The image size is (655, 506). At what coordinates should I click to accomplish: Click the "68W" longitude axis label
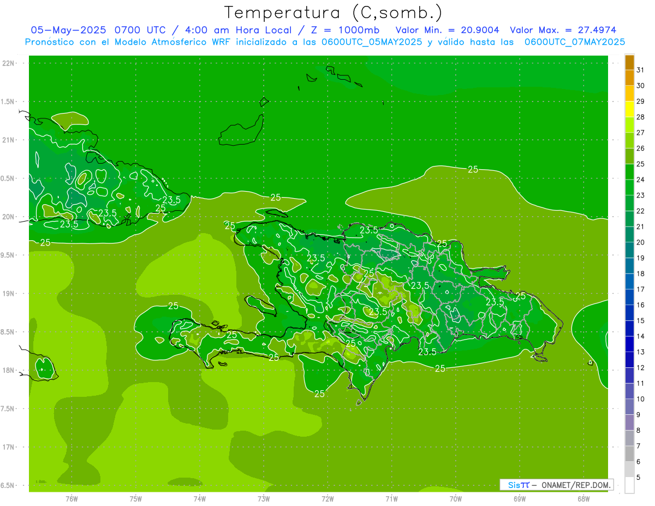pos(583,498)
